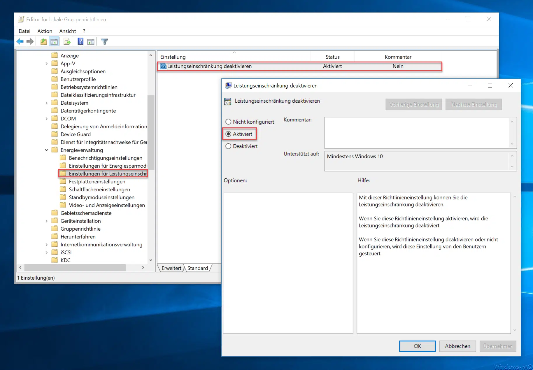Toggle the action pane toolbar icon
Screen dimensions: 533x370
pos(91,42)
